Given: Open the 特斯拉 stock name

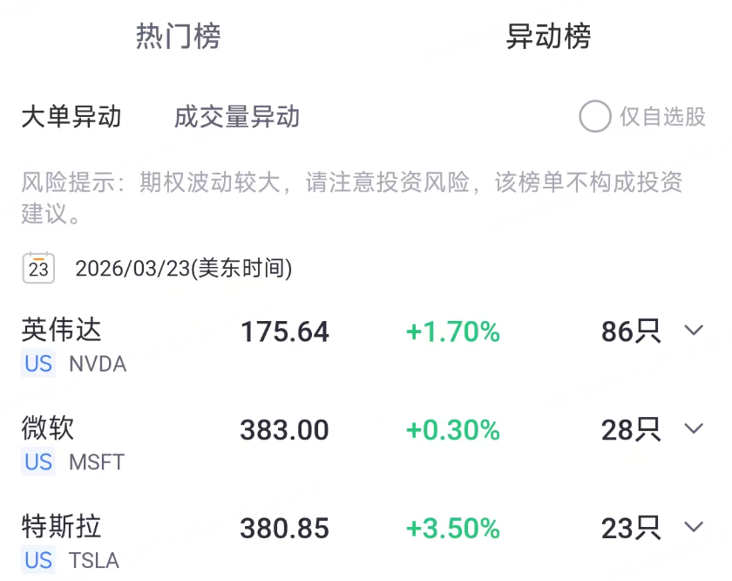Looking at the screenshot, I should tap(61, 527).
